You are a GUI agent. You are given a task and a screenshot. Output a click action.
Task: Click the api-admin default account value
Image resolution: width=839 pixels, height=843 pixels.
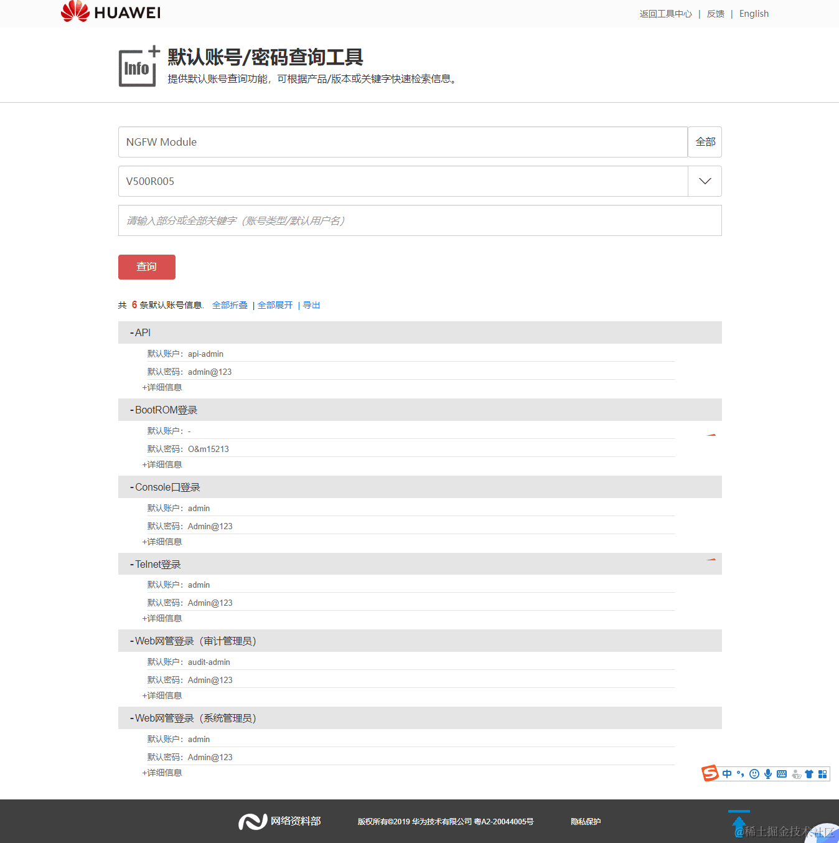tap(205, 354)
